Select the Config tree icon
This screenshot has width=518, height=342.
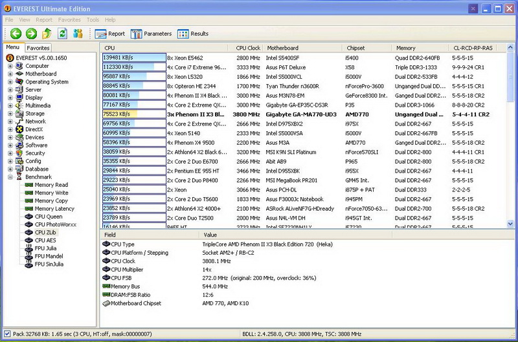pos(19,160)
